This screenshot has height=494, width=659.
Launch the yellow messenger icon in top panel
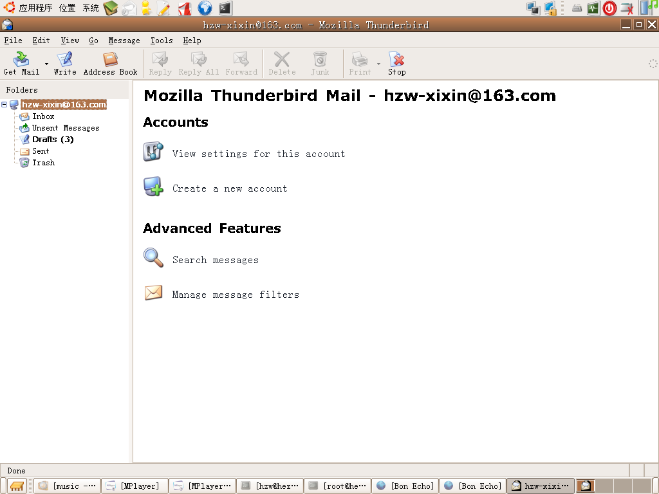(146, 8)
